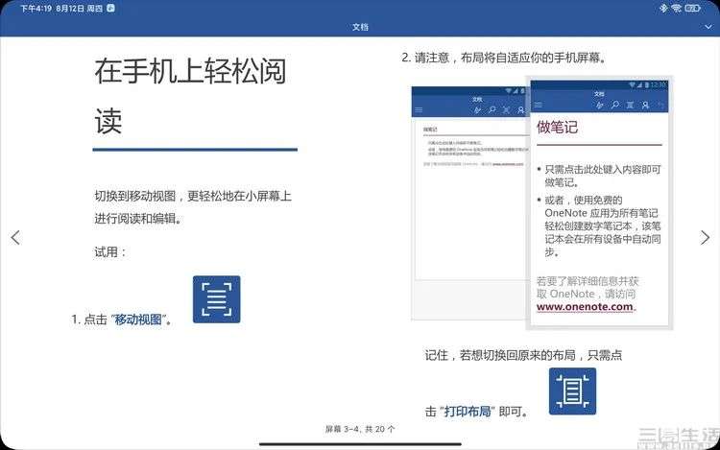This screenshot has width=720, height=450.
Task: Open the 移动视图 link
Action: [137, 320]
